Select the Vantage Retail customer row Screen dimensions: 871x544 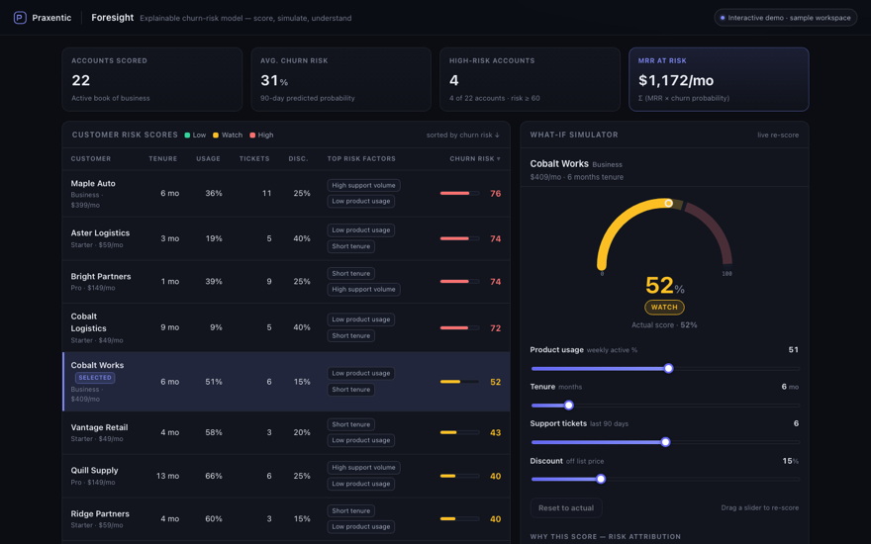[286, 432]
